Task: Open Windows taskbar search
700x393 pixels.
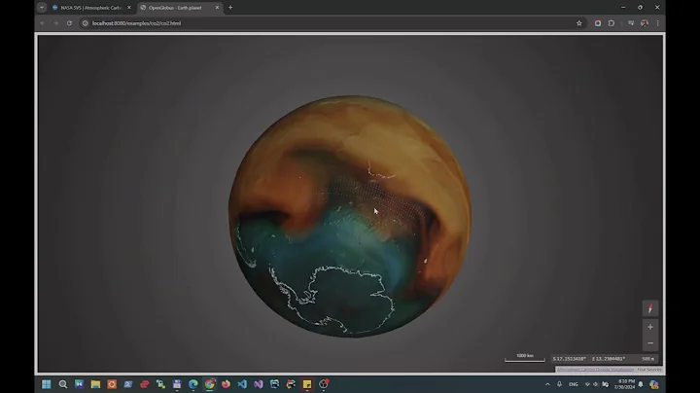Action: (63, 384)
